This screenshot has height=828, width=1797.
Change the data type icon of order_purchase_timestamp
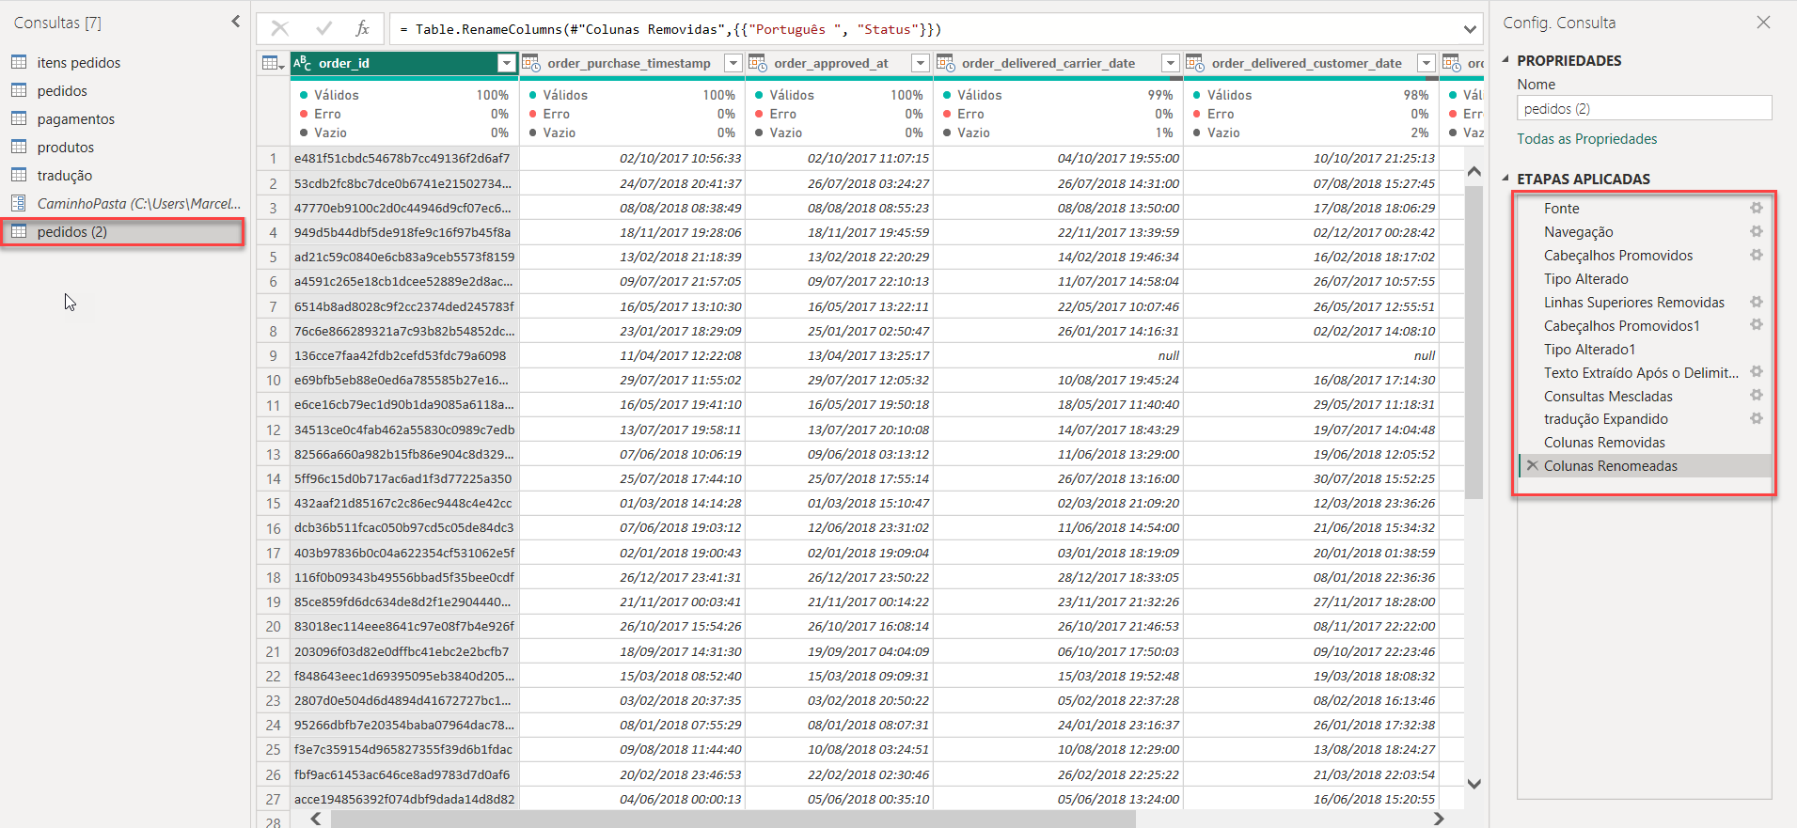pos(531,63)
